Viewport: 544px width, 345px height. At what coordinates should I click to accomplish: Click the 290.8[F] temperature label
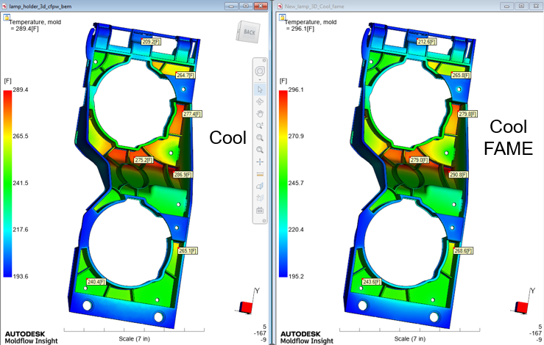coord(459,175)
